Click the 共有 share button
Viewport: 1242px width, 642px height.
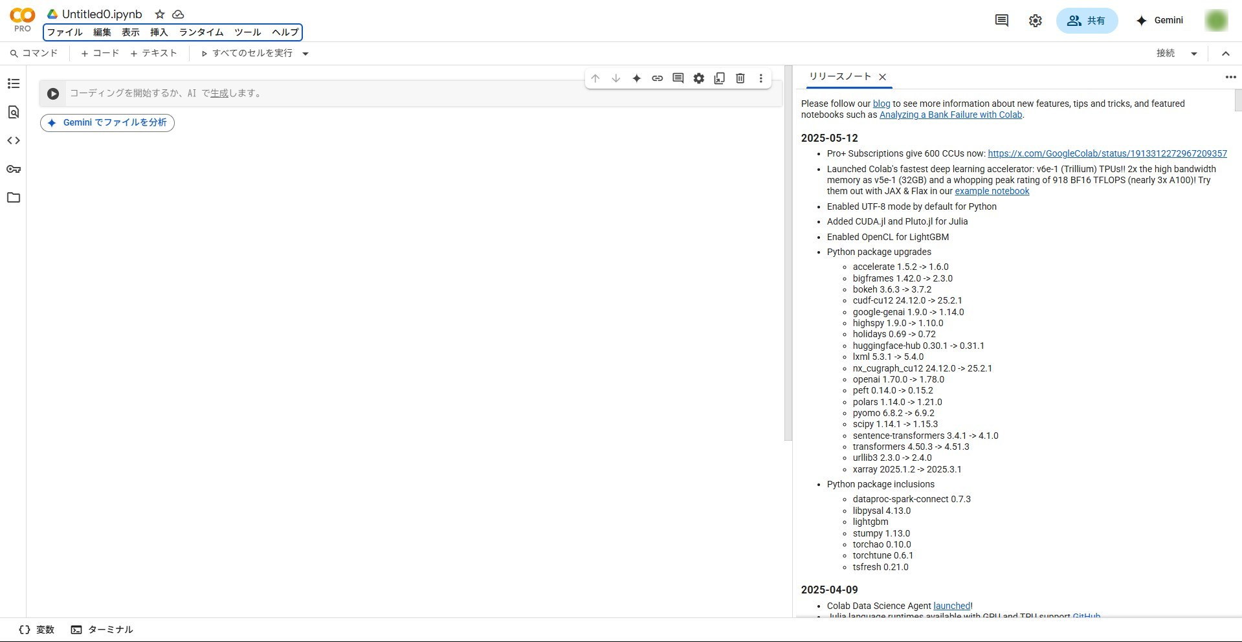tap(1086, 21)
